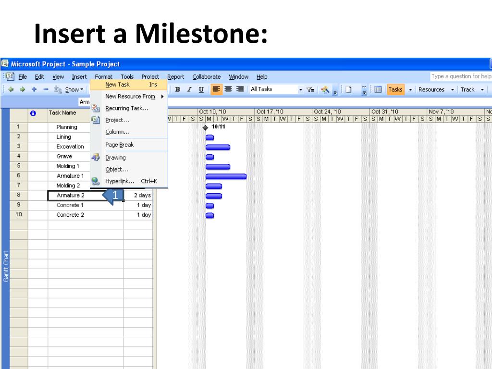Open dropdown arrow next to Resources
This screenshot has width=492, height=369.
[453, 90]
